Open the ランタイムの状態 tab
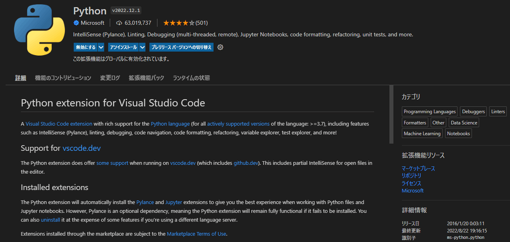The height and width of the screenshot is (242, 510). (x=191, y=78)
